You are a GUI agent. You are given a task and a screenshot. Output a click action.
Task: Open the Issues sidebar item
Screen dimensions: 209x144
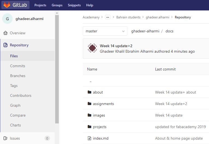27,138
